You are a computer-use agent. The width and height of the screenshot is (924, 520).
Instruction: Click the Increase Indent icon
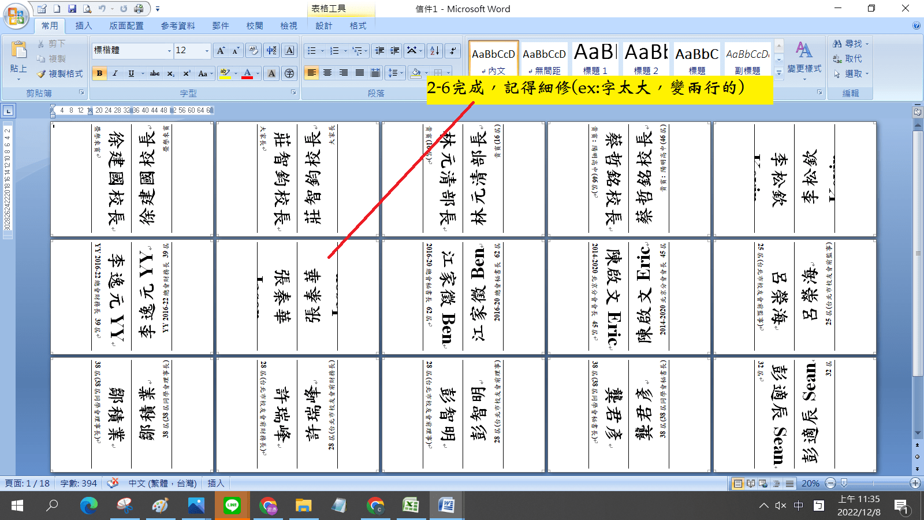[x=395, y=51]
